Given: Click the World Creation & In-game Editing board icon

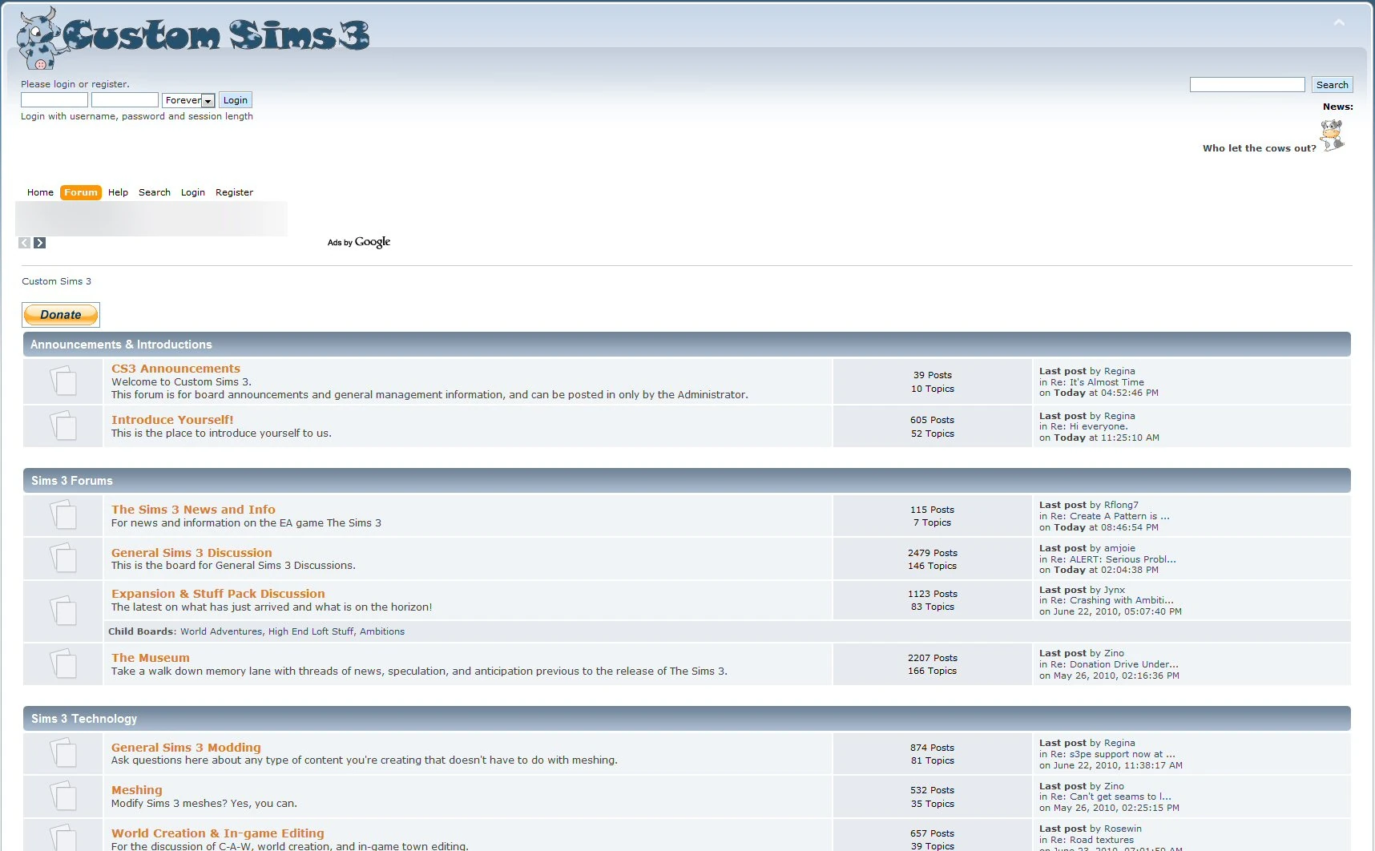Looking at the screenshot, I should 63,837.
